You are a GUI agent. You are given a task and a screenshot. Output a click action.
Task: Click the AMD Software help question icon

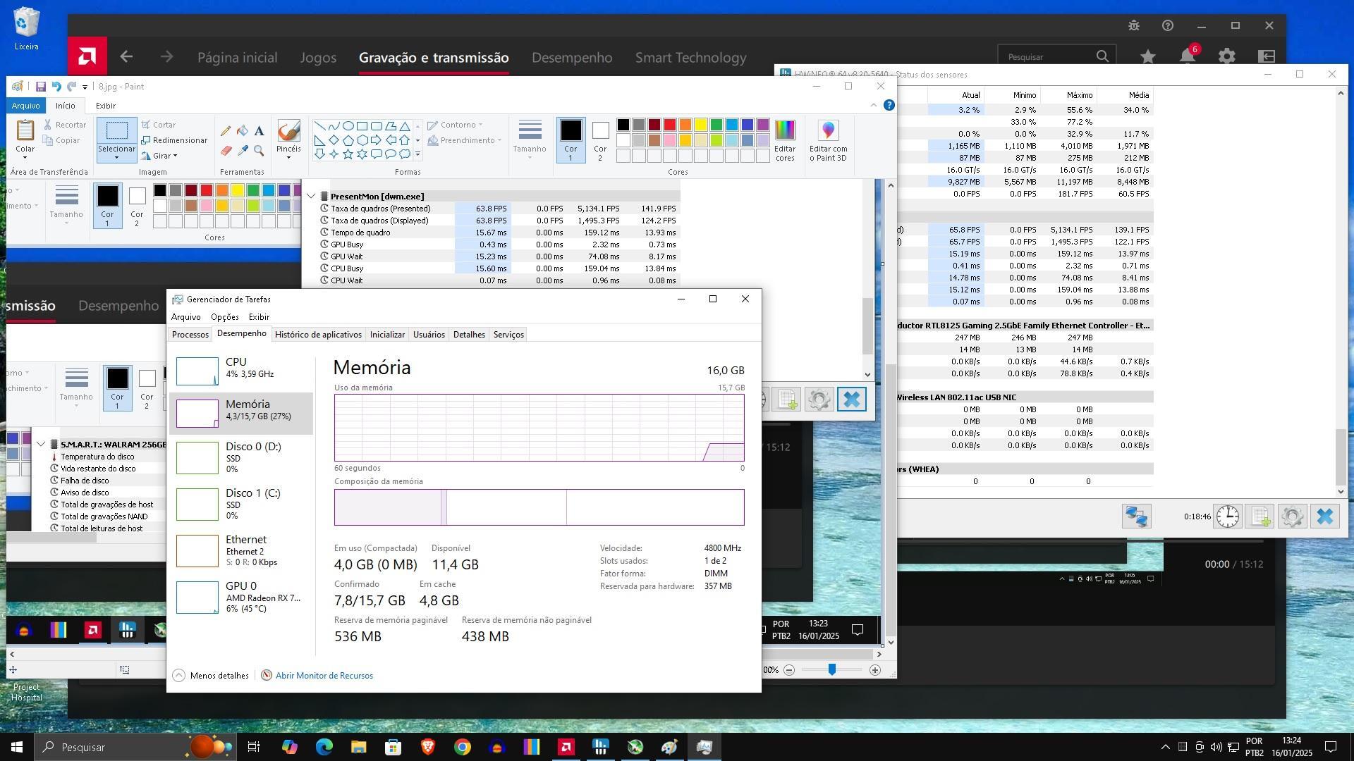pos(1168,25)
